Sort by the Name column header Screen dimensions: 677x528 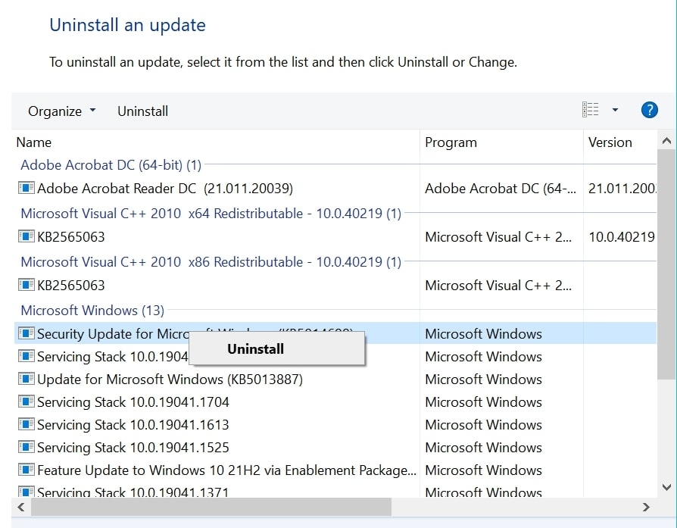click(33, 142)
